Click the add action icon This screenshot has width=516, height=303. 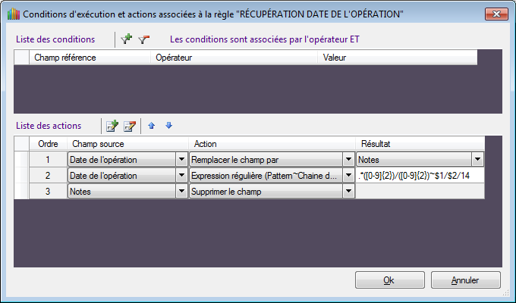coord(112,125)
